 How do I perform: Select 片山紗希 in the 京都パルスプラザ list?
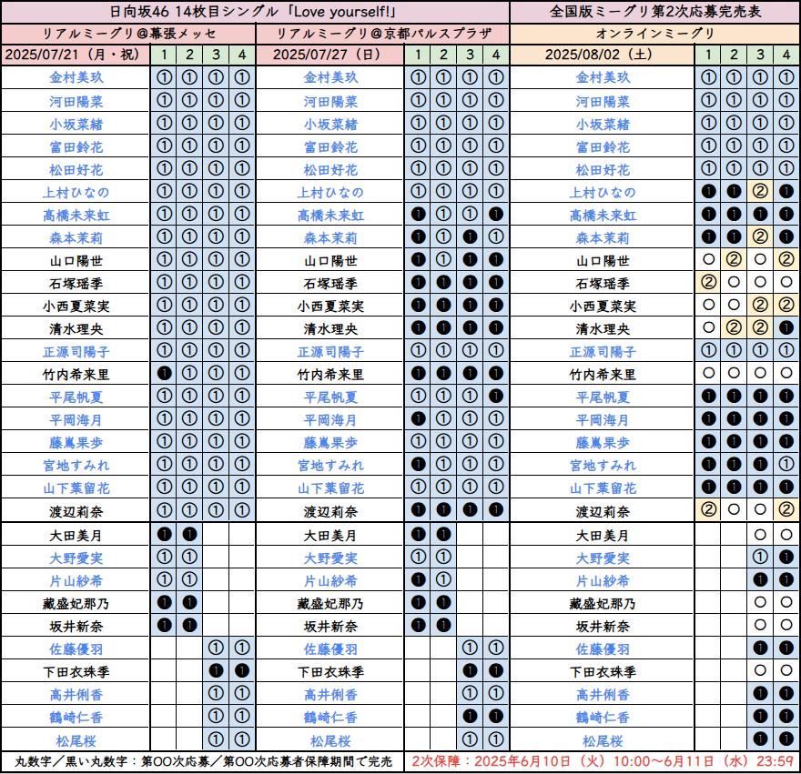(x=330, y=580)
